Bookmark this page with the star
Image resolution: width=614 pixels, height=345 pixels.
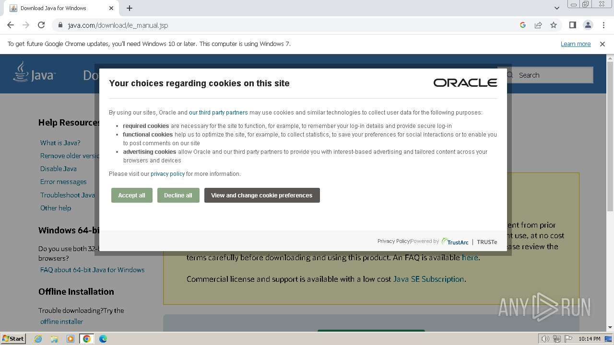pyautogui.click(x=554, y=25)
